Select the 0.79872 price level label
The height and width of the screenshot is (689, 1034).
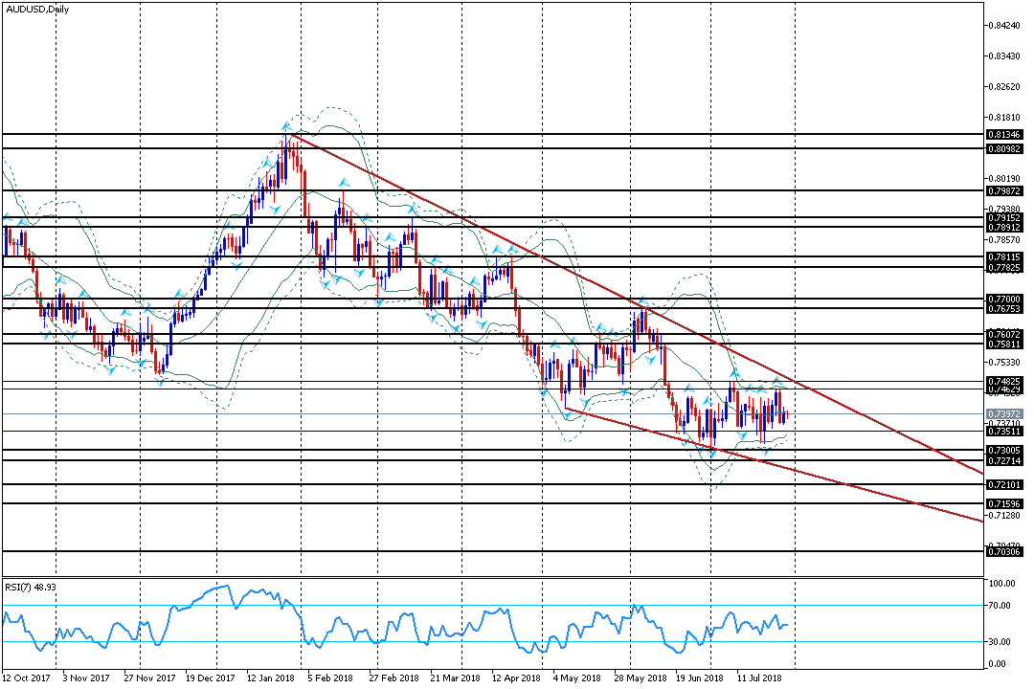click(1004, 190)
